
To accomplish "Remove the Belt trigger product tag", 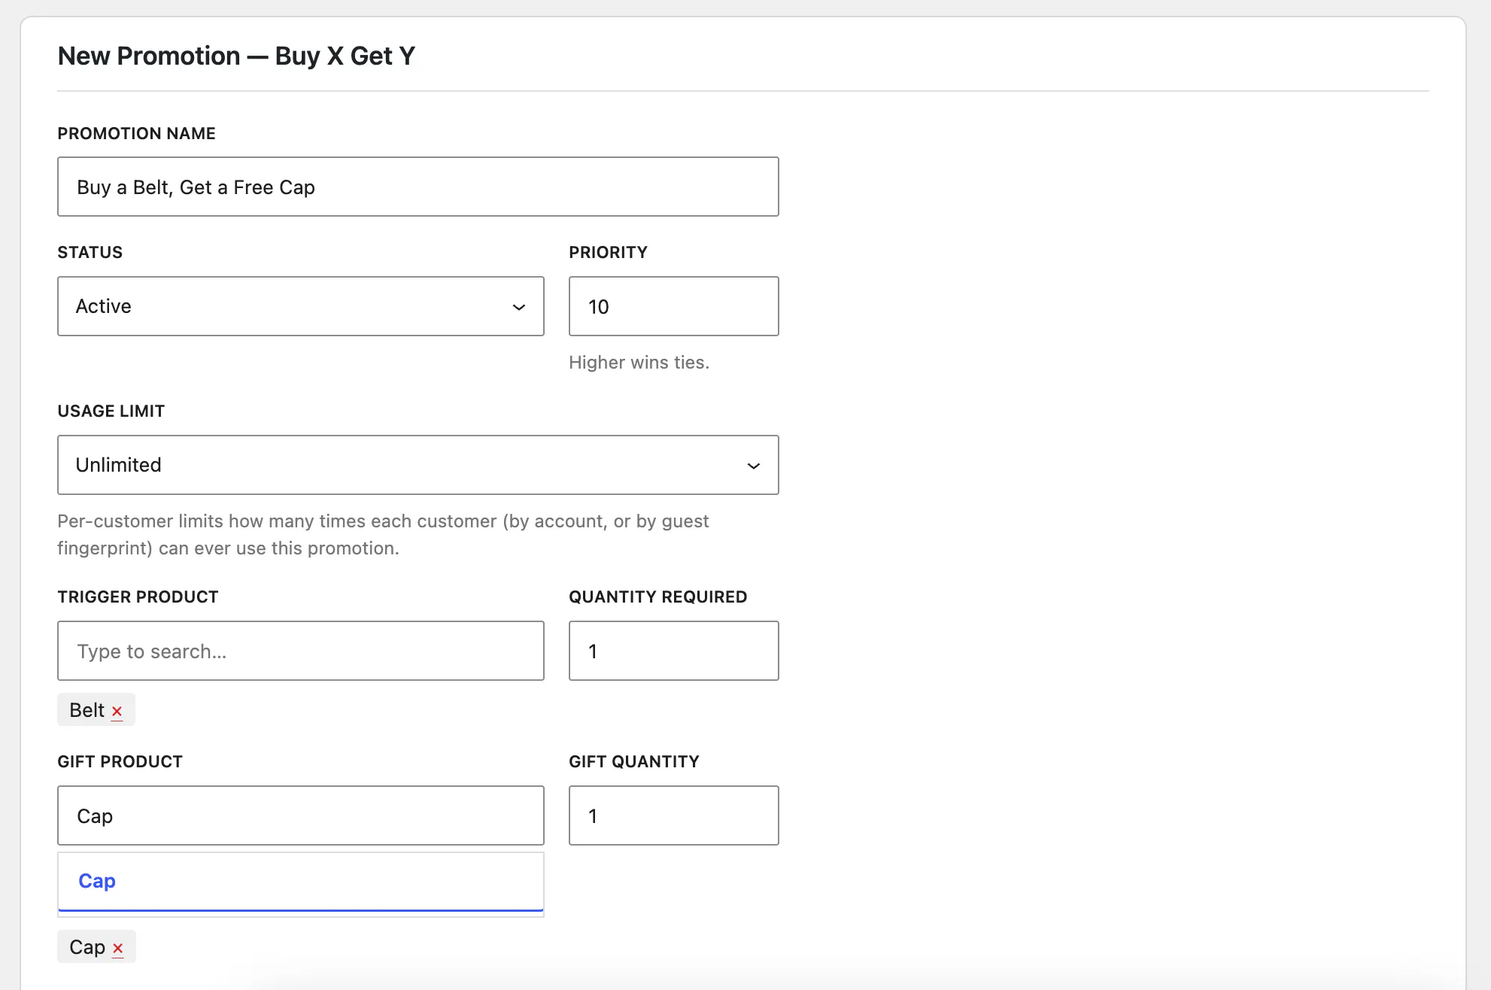I will tap(117, 711).
